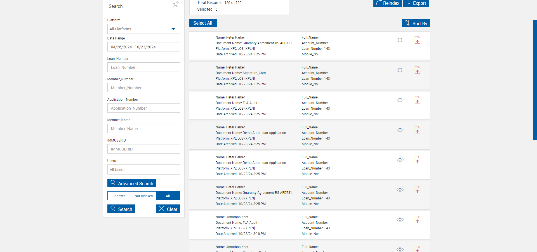Run the search with the Search button
This screenshot has height=252, width=537.
tap(121, 209)
